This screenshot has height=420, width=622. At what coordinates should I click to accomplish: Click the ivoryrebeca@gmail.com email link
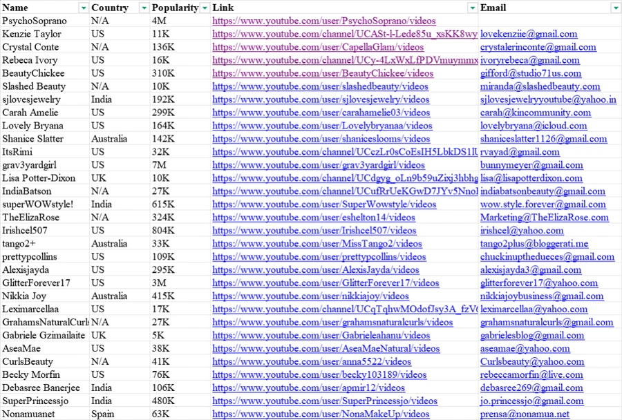point(529,60)
